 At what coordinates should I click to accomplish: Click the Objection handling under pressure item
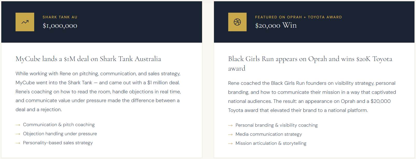(60, 134)
